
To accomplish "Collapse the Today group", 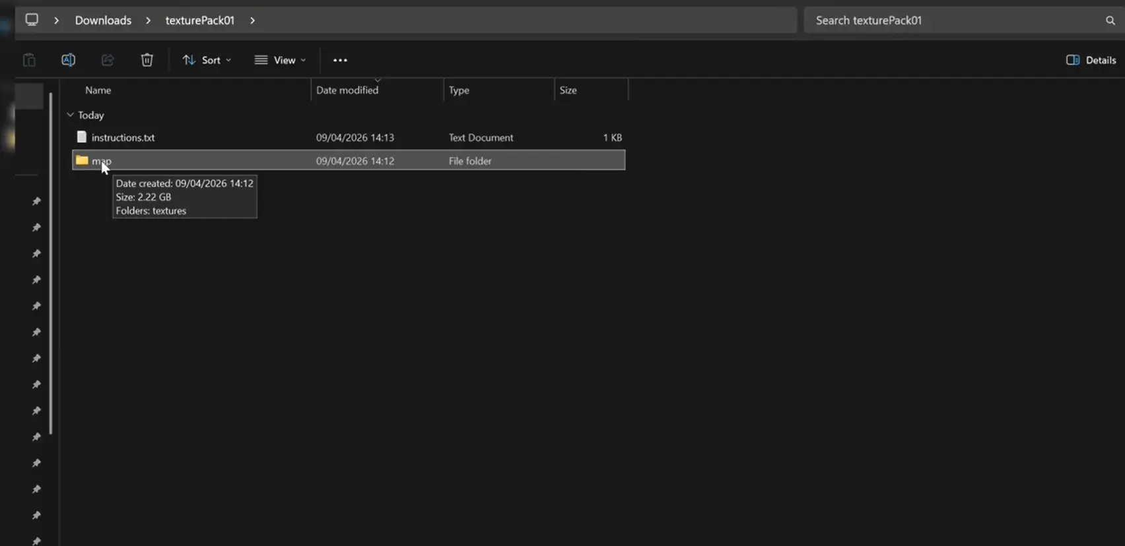I will tap(70, 115).
